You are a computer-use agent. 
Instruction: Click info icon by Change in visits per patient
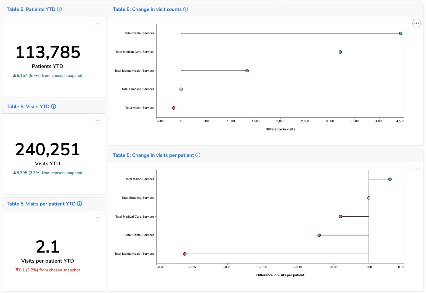click(198, 155)
